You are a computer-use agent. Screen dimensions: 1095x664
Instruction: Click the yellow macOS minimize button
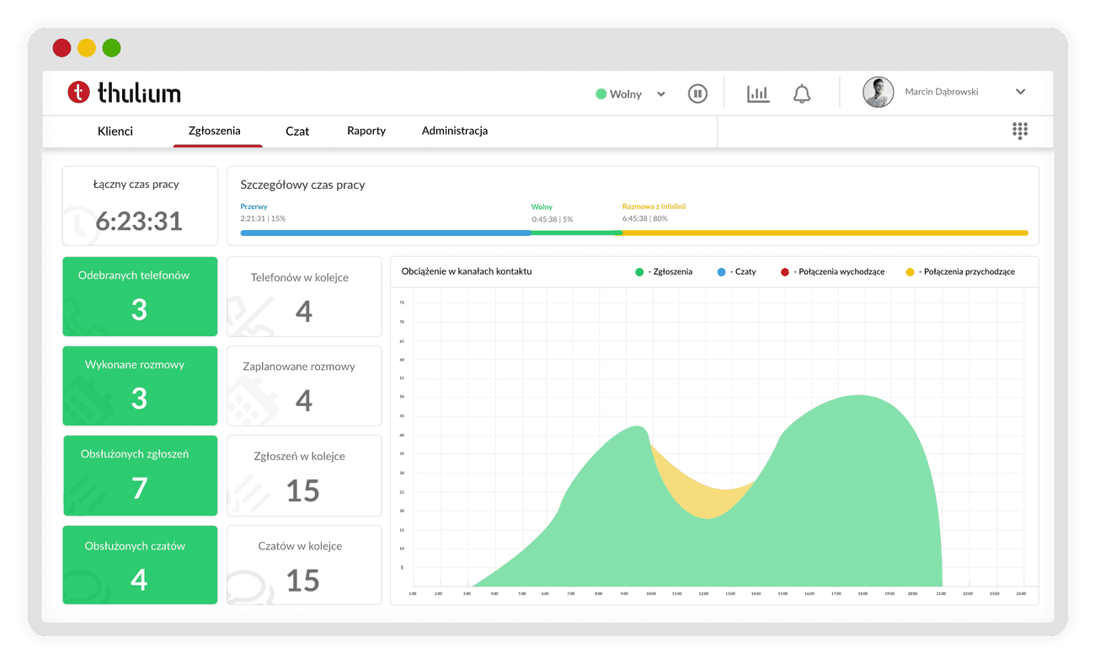click(x=87, y=48)
